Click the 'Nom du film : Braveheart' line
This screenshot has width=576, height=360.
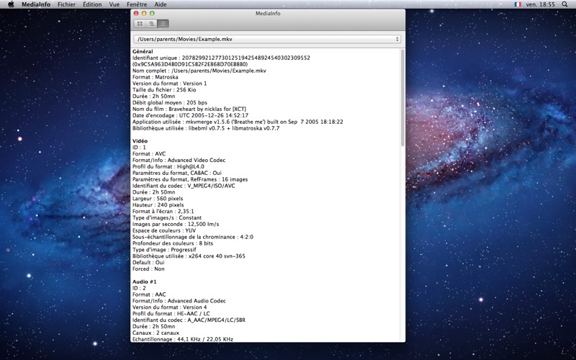click(x=189, y=109)
